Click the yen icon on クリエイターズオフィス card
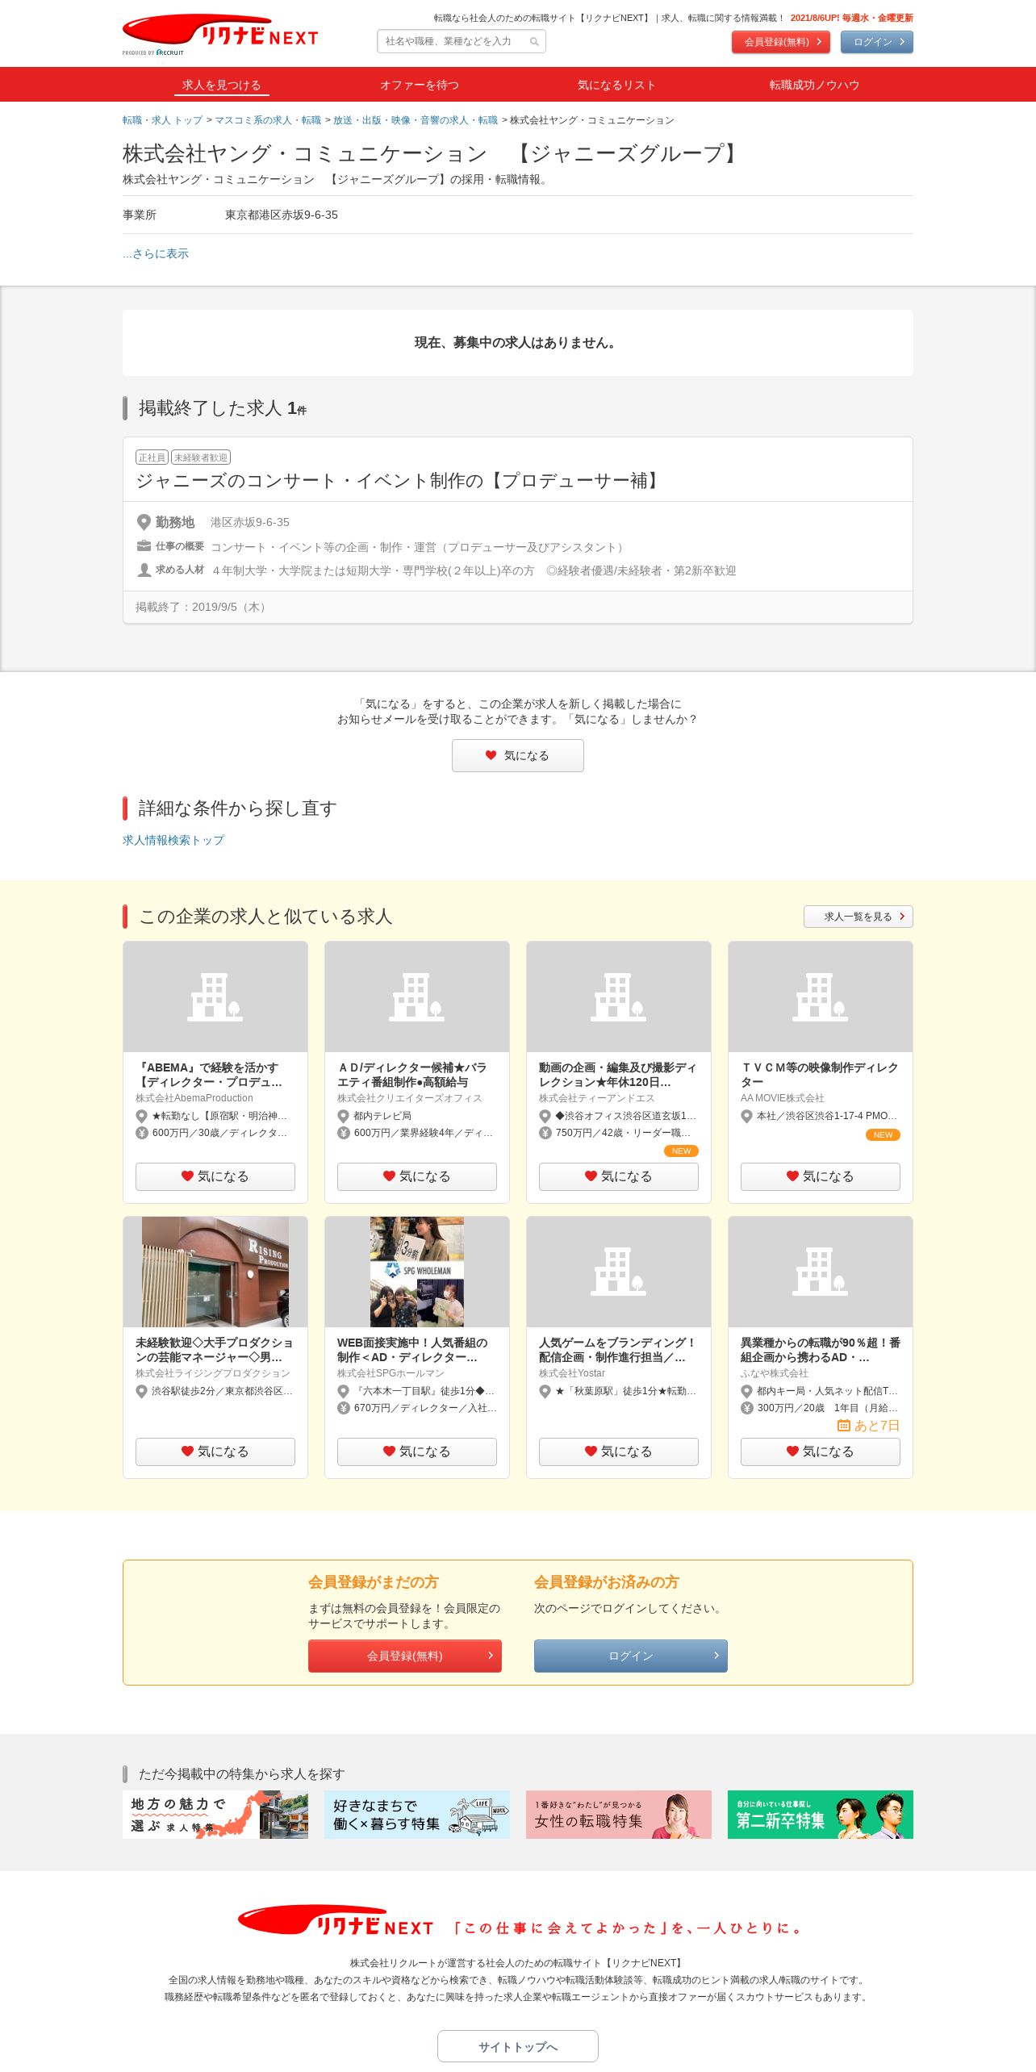Image resolution: width=1036 pixels, height=2072 pixels. pos(343,1133)
